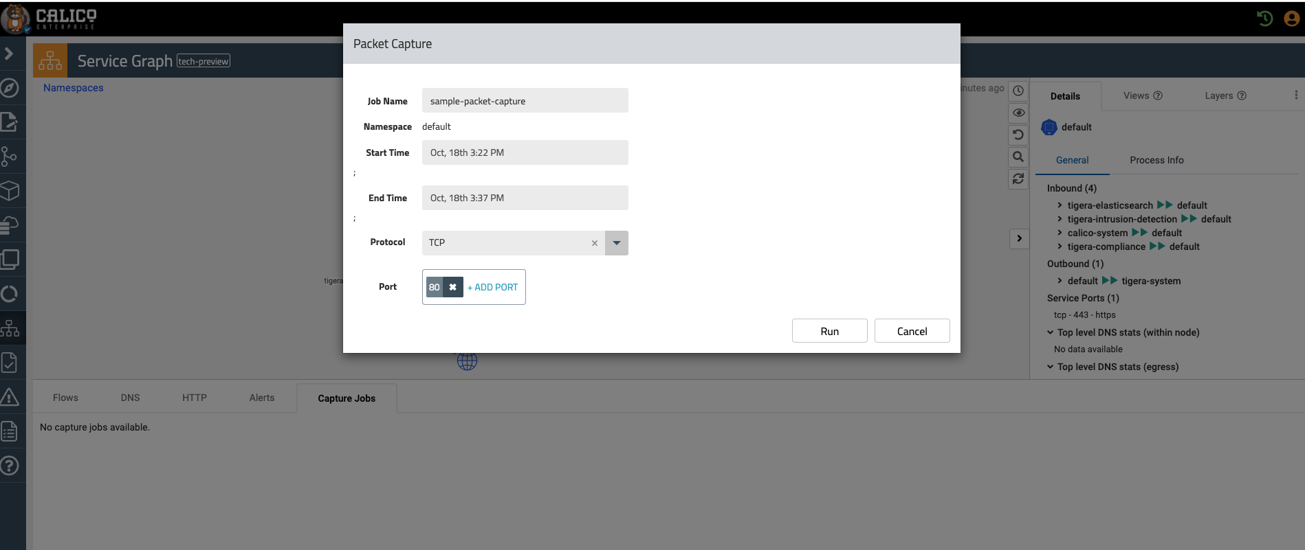
Task: Click the Job Name input field
Action: pyautogui.click(x=525, y=100)
